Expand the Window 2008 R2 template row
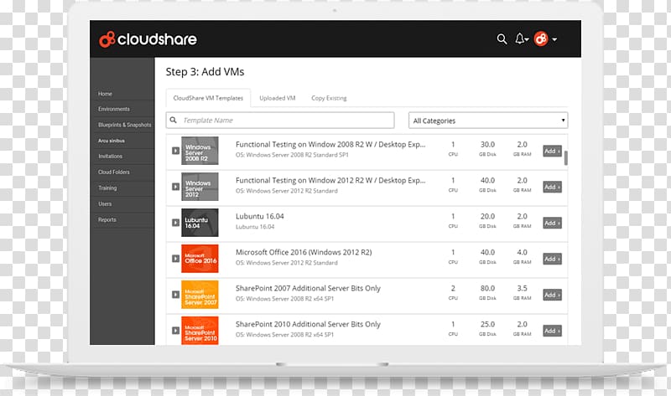The image size is (671, 396). pos(175,151)
